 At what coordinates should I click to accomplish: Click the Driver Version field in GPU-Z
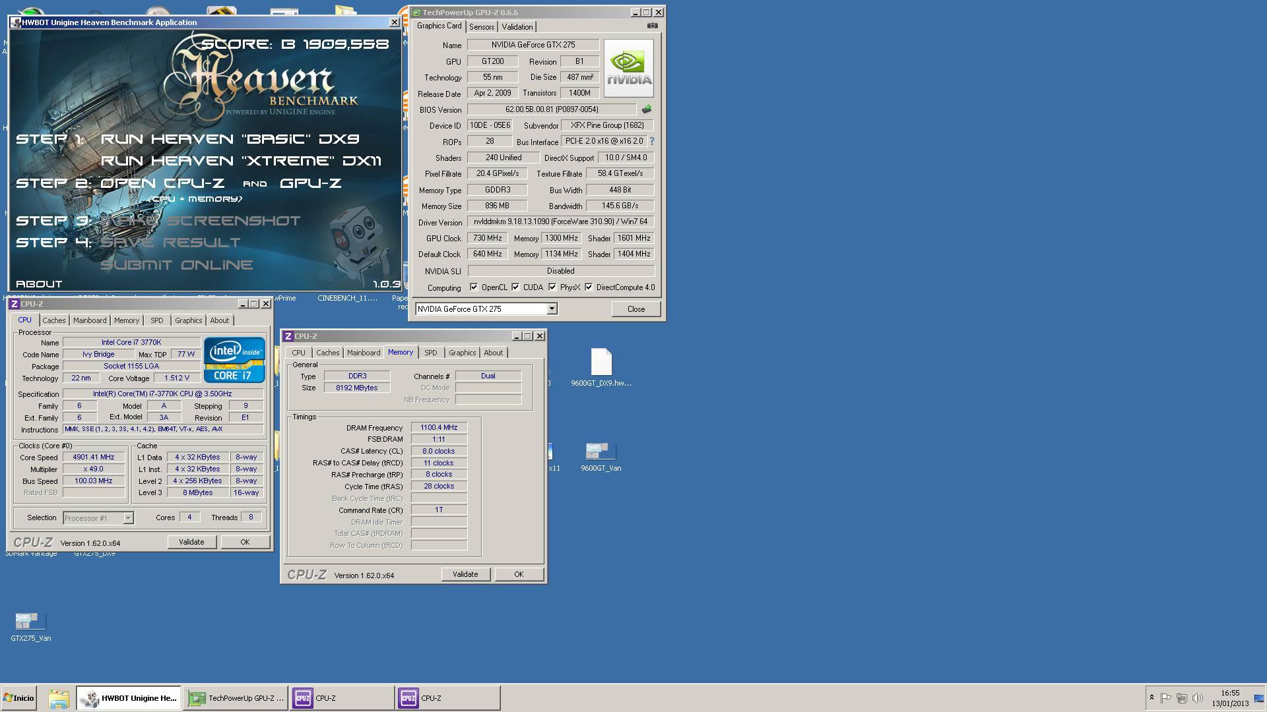point(561,222)
